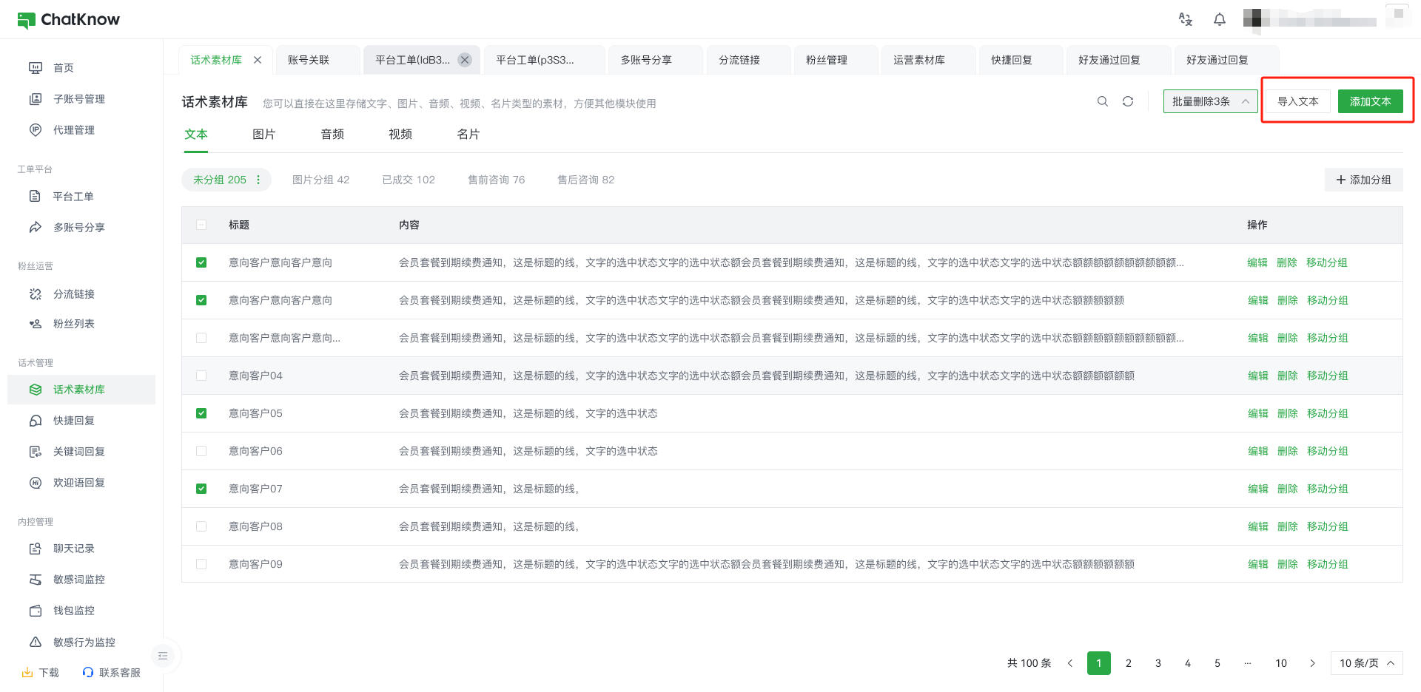Click the green 添加文本 button

[1370, 101]
